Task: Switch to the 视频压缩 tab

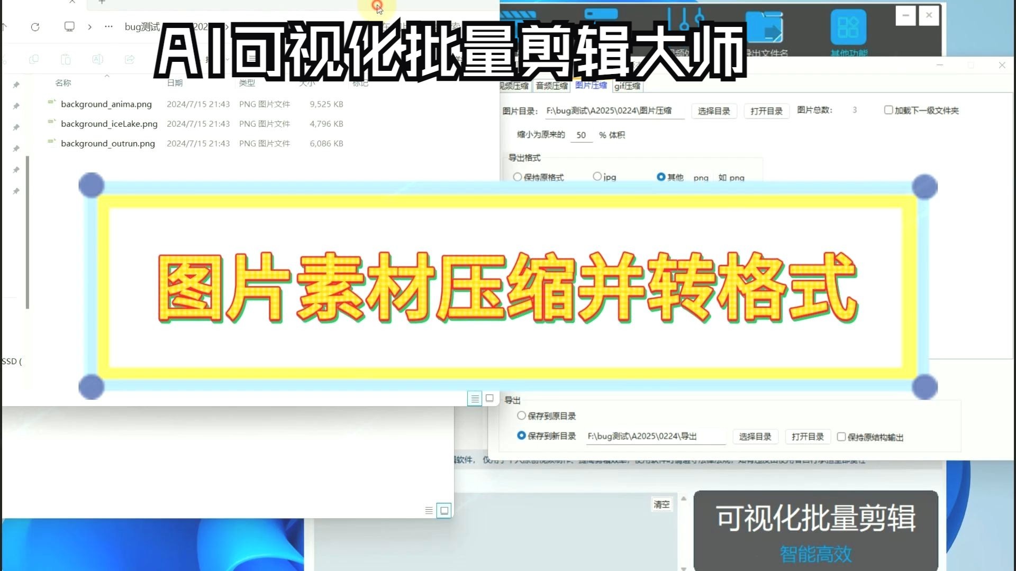Action: coord(514,86)
